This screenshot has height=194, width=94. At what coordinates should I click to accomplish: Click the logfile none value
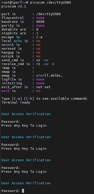click(40, 79)
